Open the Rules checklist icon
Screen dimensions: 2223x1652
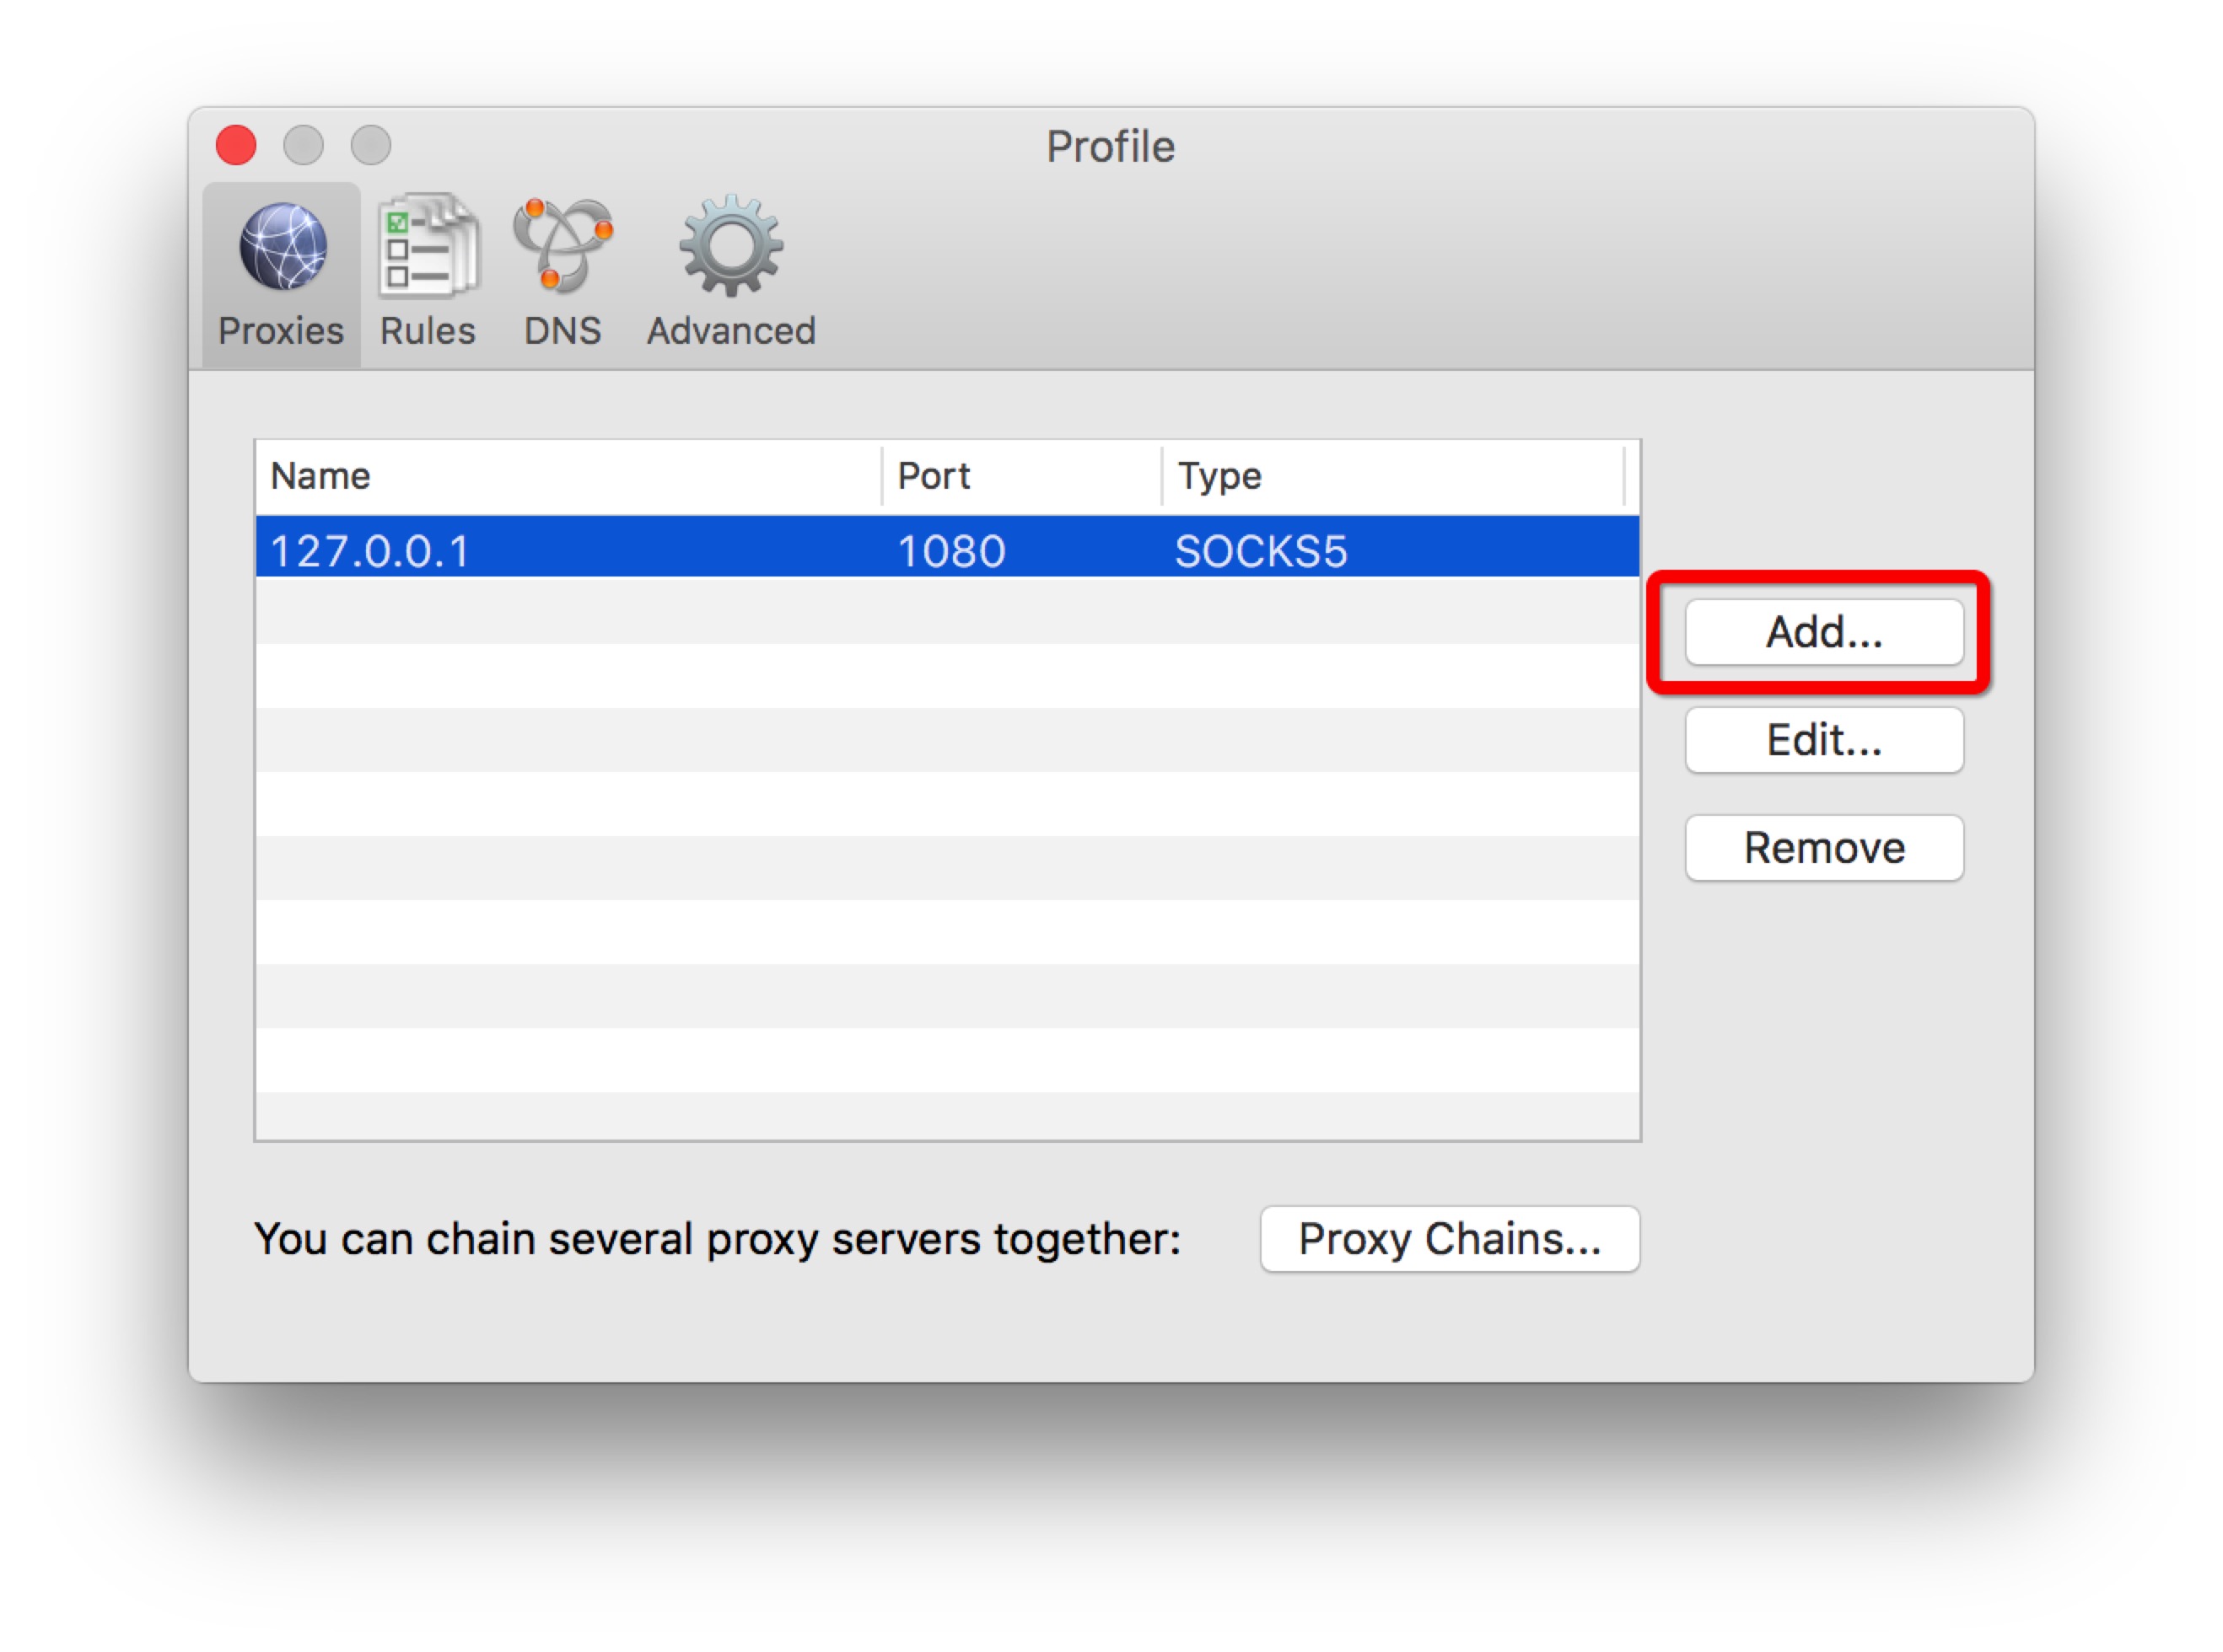(x=428, y=246)
